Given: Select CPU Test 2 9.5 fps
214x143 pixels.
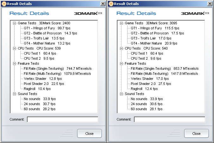Looking at the screenshot, I should pos(39,58).
